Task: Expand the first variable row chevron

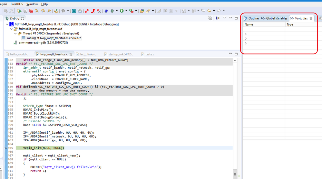Action: (x=246, y=34)
